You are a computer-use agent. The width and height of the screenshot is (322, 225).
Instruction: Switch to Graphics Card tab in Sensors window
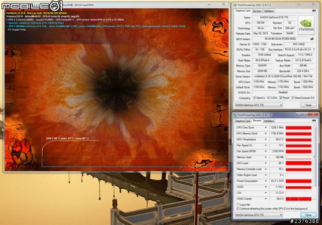243,121
